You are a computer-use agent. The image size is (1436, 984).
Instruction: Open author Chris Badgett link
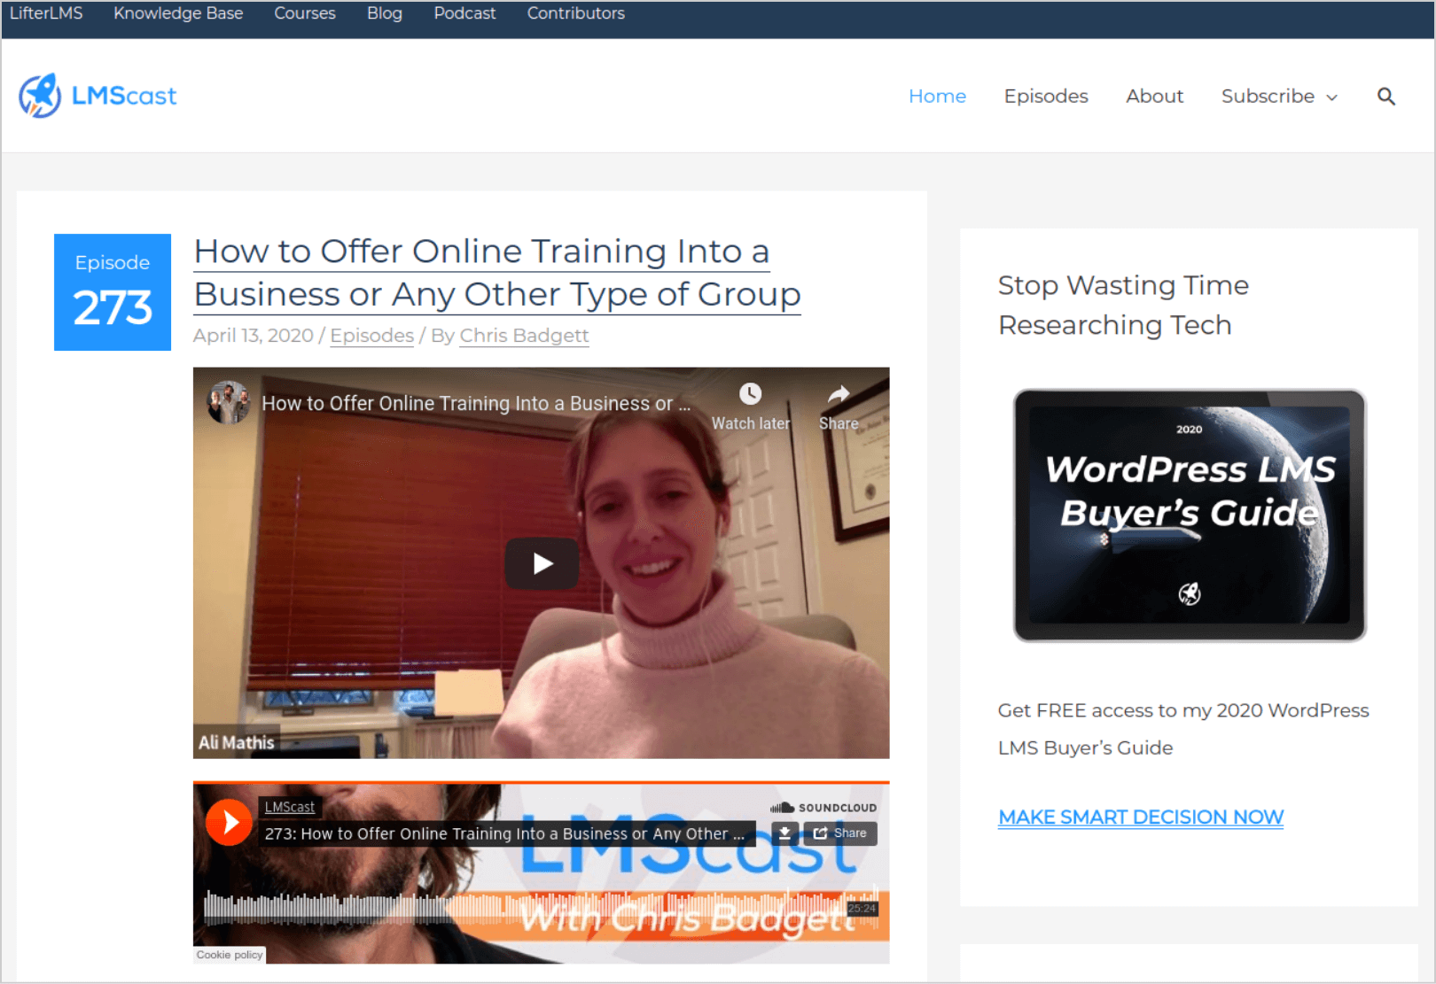tap(524, 336)
